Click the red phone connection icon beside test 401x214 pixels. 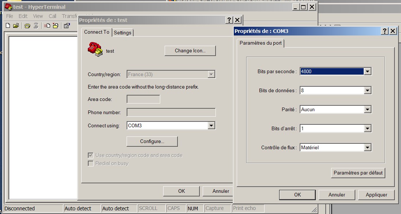[95, 49]
